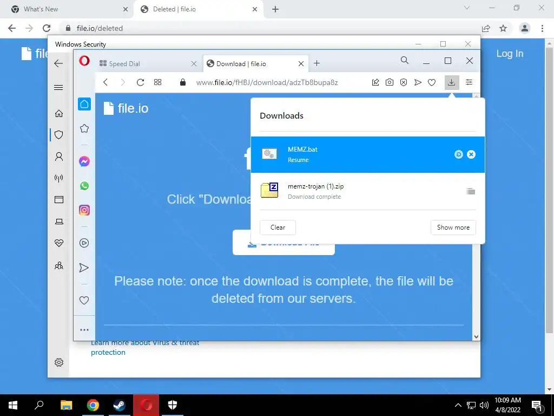Click the edit/pinboard icon in Opera's address bar
The height and width of the screenshot is (416, 554).
point(375,82)
